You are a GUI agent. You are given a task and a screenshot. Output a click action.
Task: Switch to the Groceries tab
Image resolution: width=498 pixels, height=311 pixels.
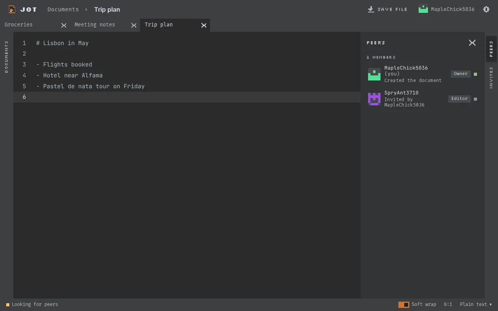click(x=35, y=25)
